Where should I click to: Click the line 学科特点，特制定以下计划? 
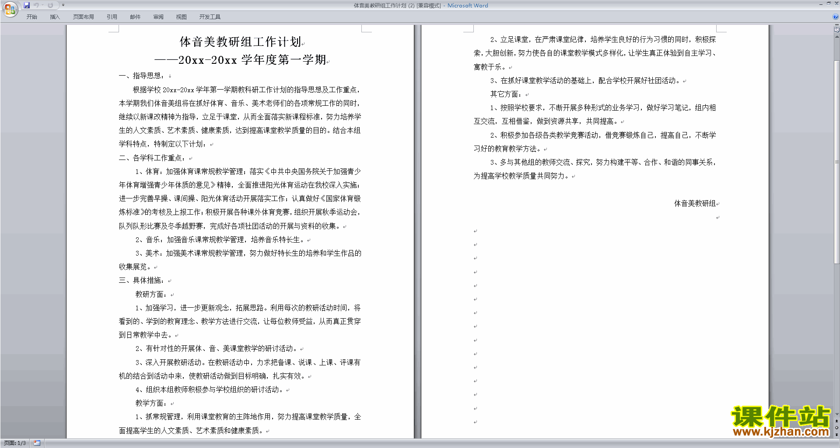tap(163, 144)
